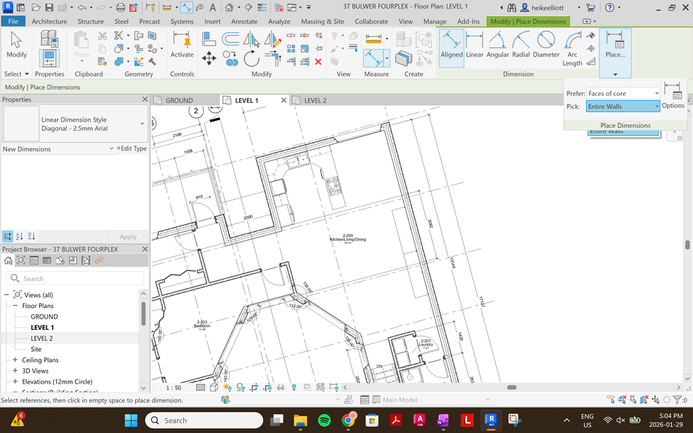Open the Annotate ribbon tab

click(x=244, y=22)
